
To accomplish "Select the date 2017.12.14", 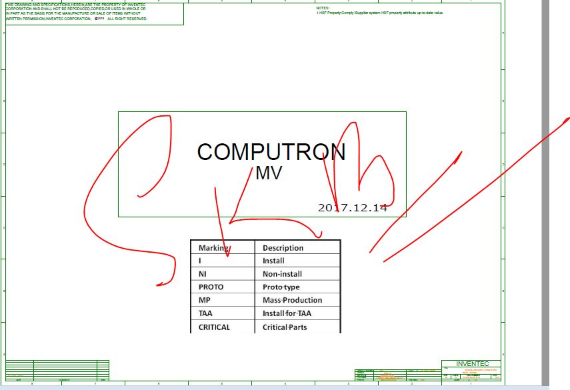I will pos(352,207).
